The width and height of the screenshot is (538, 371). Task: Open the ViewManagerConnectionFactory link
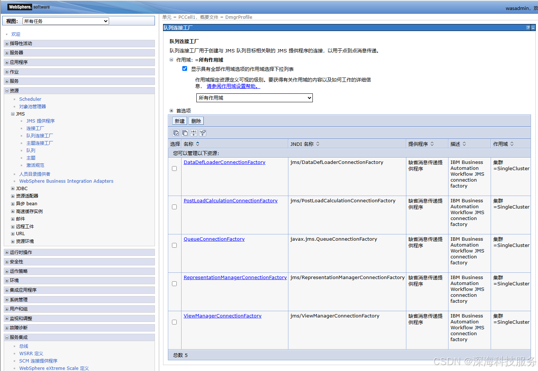[x=223, y=316]
